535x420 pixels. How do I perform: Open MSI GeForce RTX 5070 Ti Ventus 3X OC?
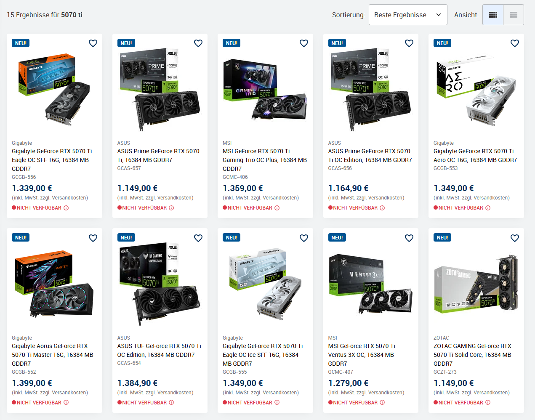coord(362,355)
